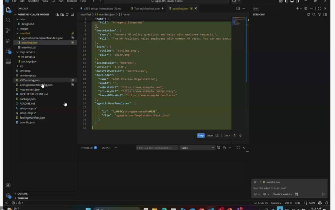The width and height of the screenshot is (335, 210).
Task: Open the Claude Sonnet 4 model picker
Action: (x=282, y=194)
